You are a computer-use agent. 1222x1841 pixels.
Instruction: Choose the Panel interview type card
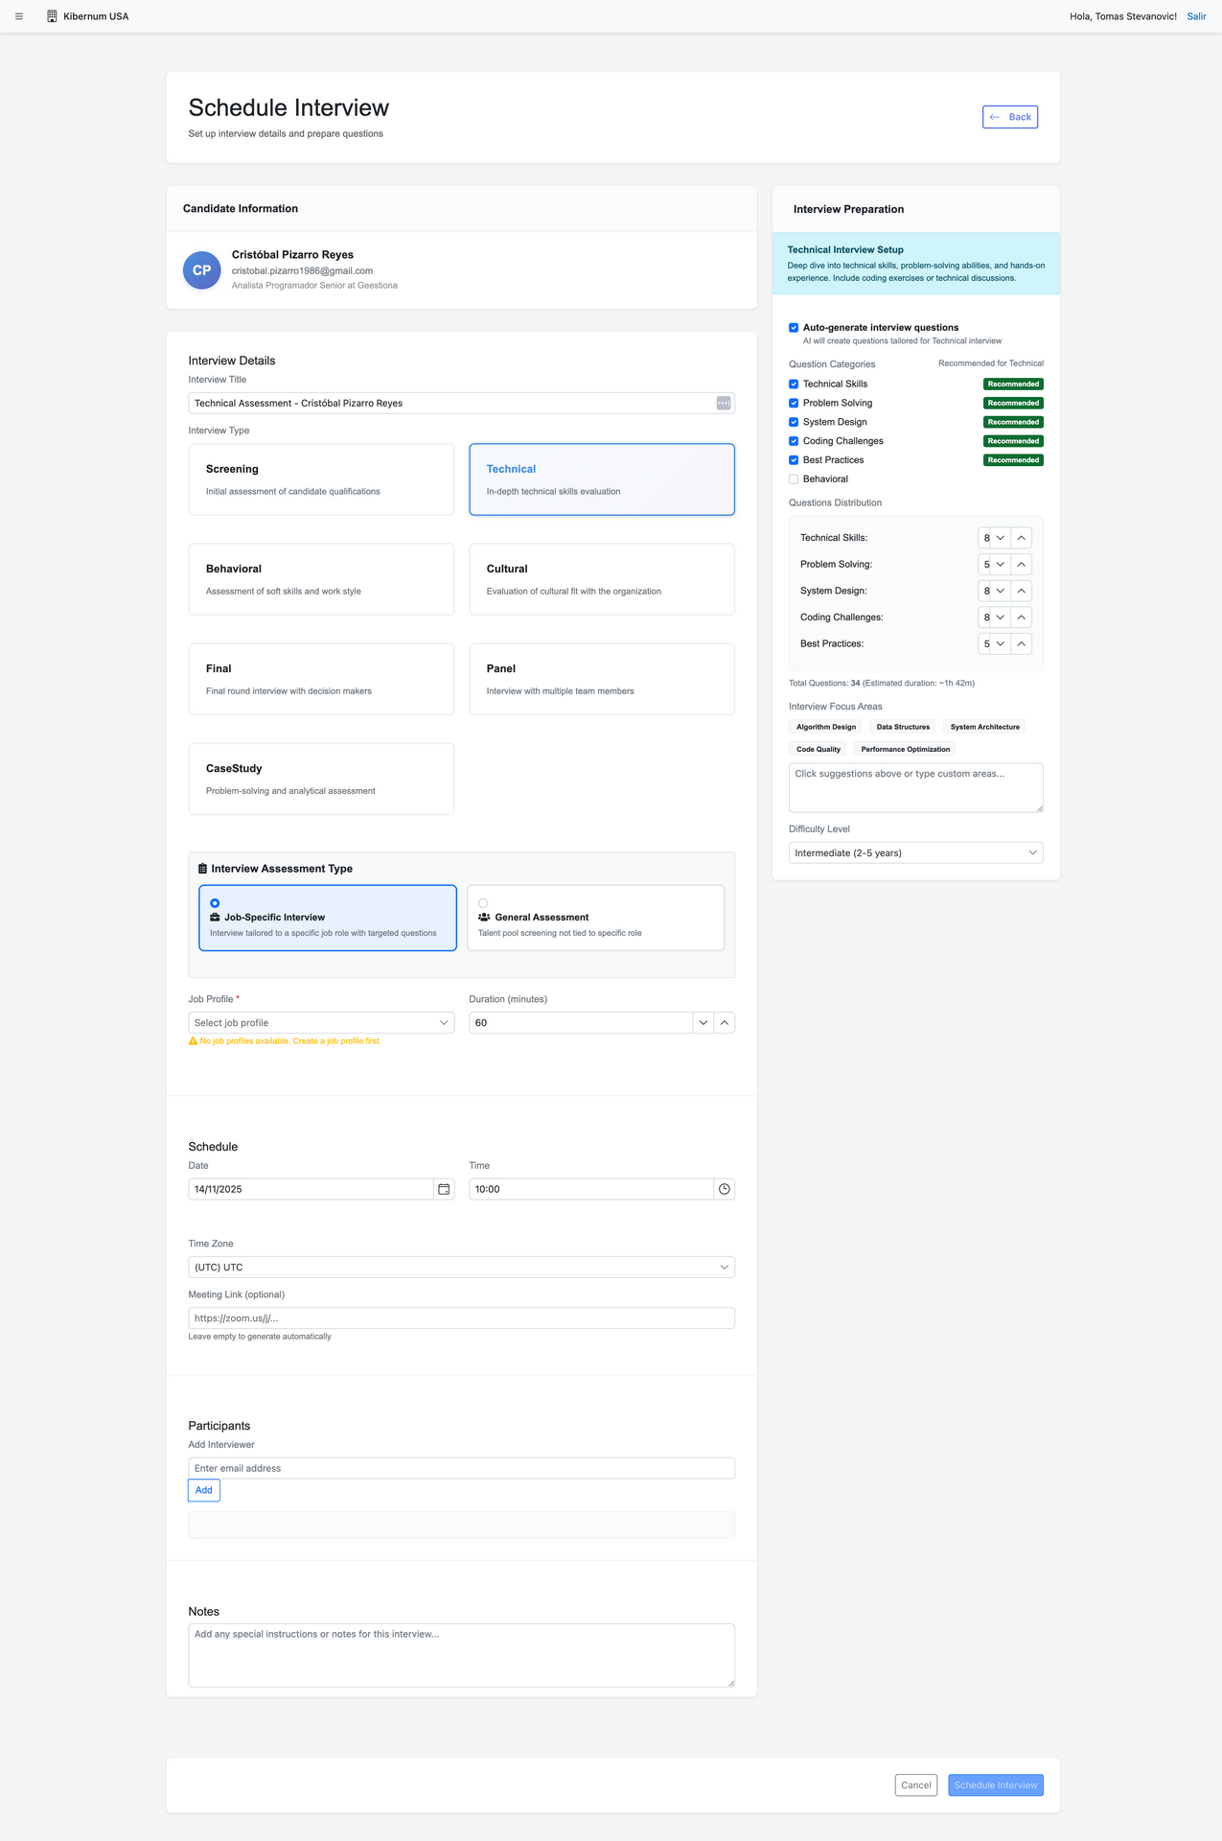tap(601, 679)
